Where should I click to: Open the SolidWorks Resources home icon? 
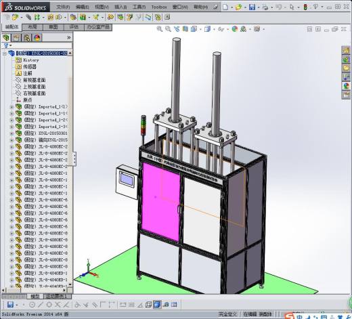tap(346, 50)
